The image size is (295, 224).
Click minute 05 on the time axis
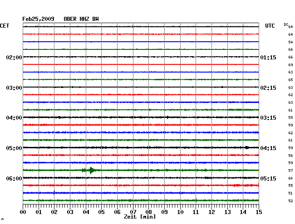pos(101,212)
